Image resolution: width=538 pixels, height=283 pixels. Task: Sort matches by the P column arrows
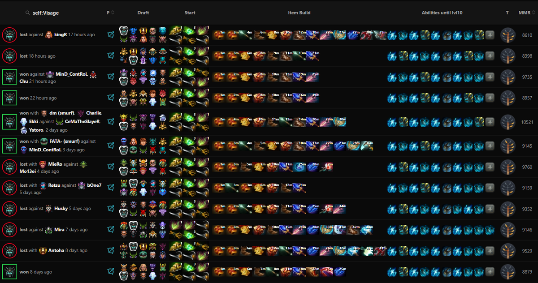tap(113, 13)
